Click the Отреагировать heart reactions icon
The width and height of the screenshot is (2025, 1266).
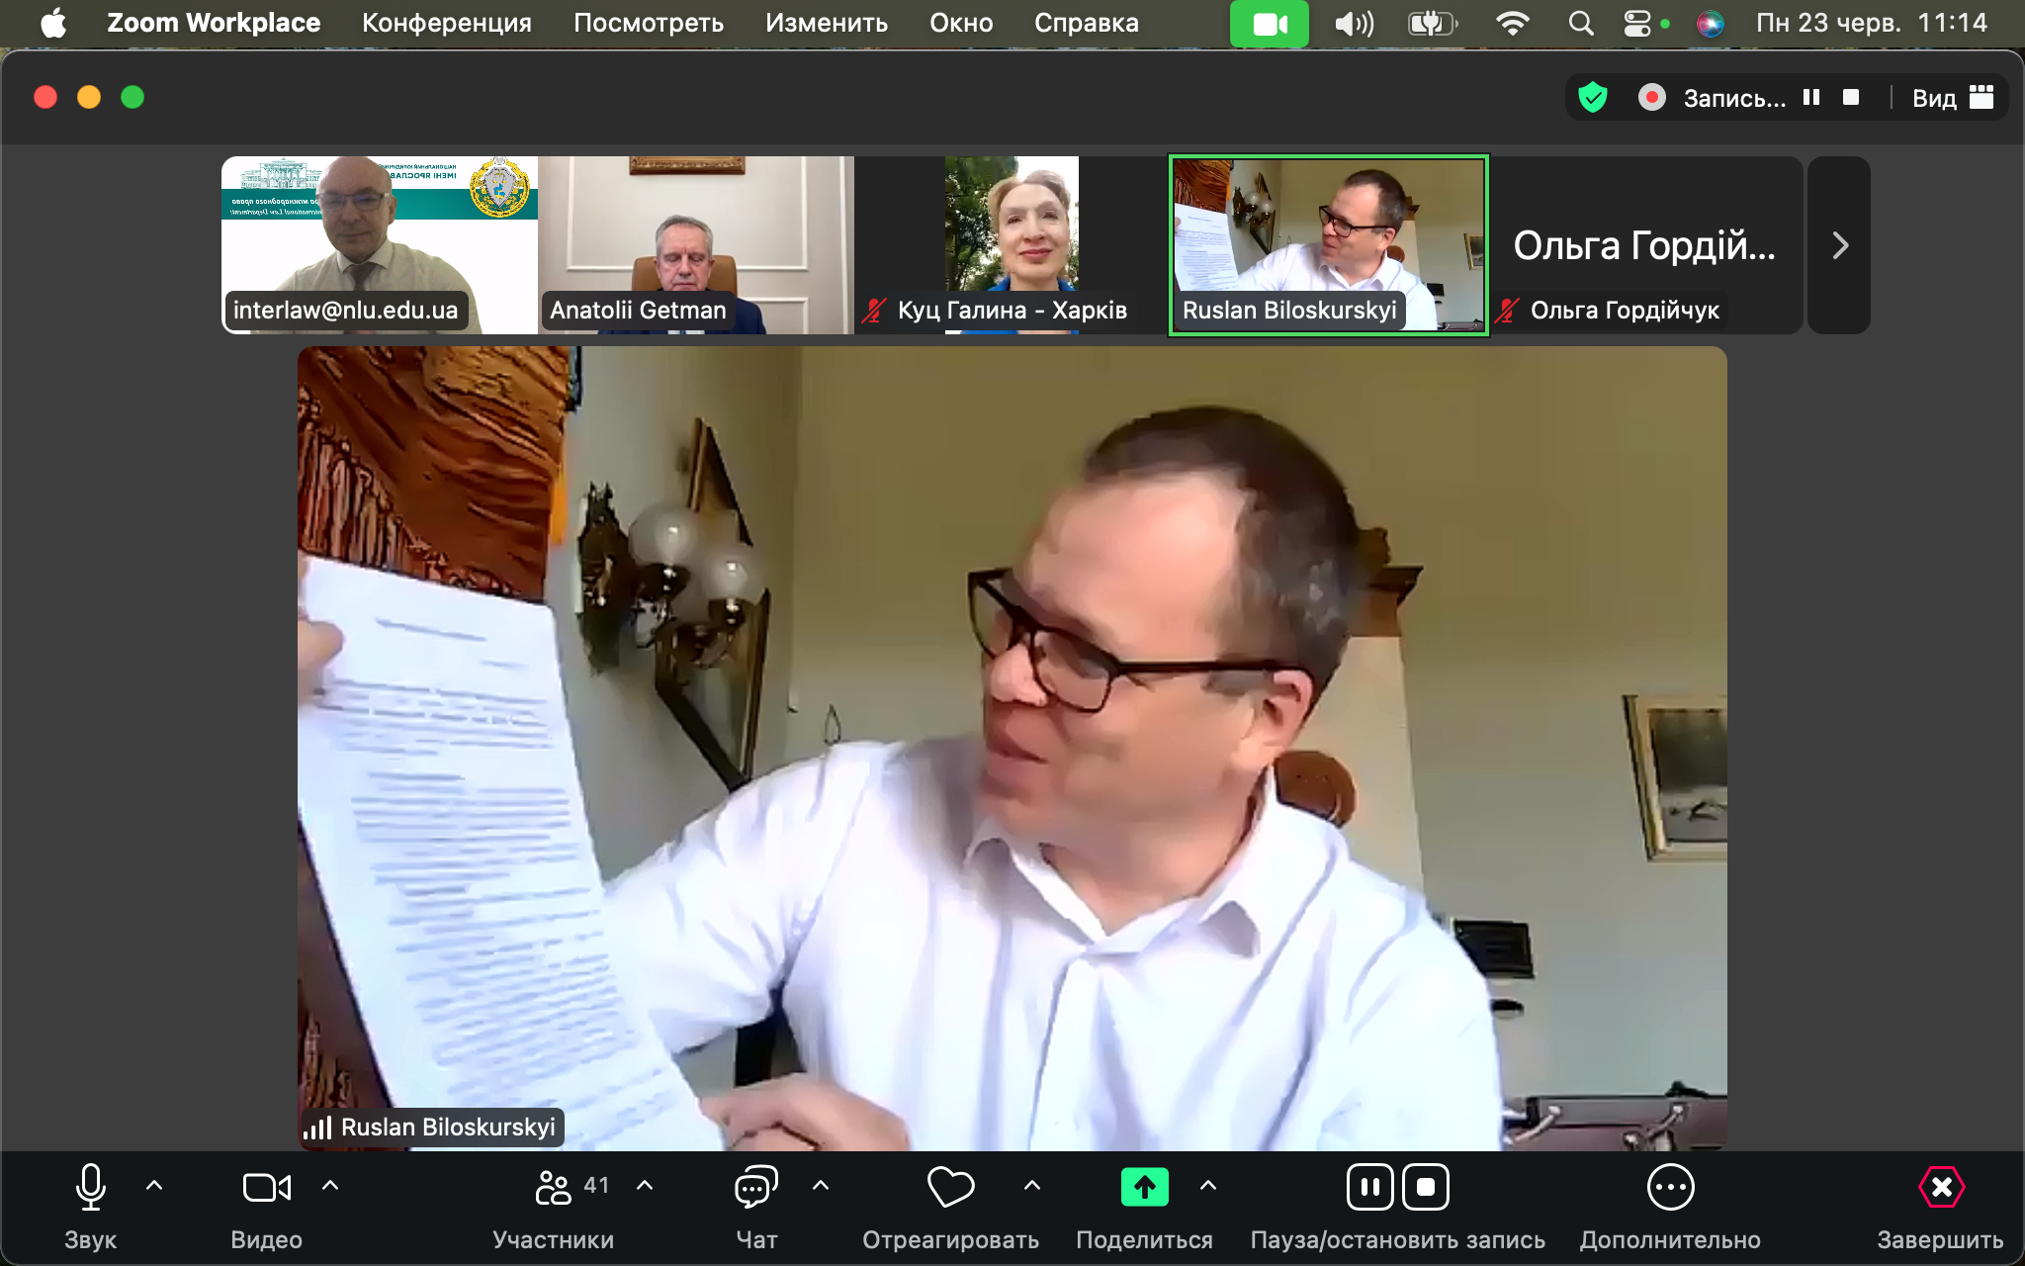click(x=950, y=1187)
